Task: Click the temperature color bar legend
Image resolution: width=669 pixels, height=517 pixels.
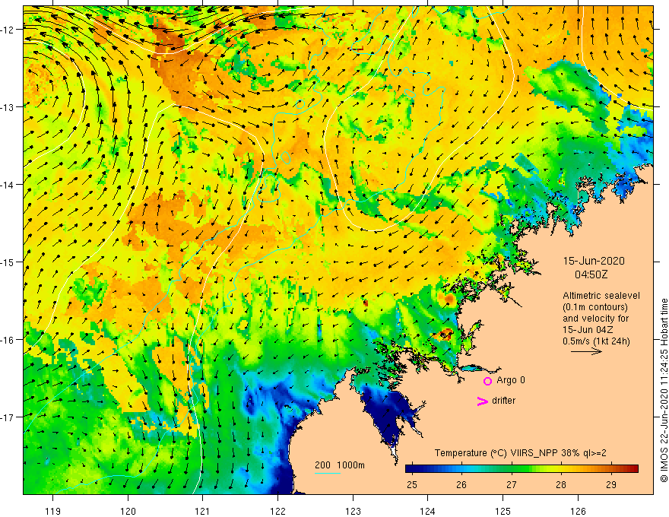Action: [522, 469]
